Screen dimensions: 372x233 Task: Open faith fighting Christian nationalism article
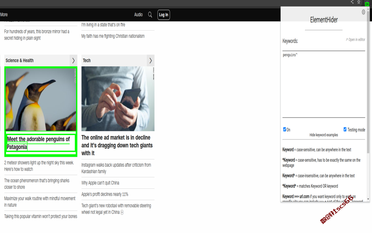pos(113,36)
